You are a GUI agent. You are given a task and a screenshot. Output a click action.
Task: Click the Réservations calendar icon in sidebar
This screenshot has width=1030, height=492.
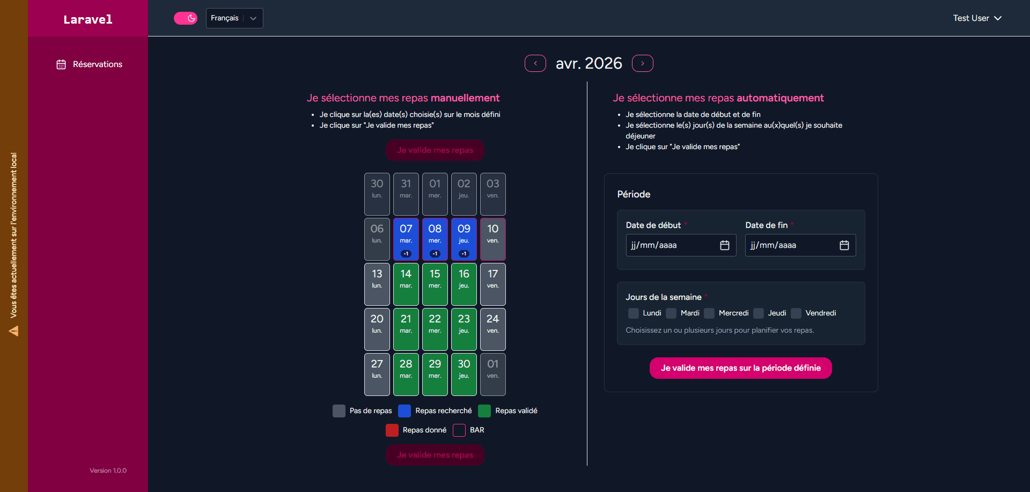61,64
